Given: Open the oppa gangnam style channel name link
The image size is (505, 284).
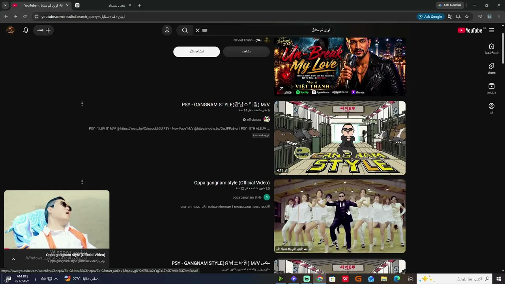Looking at the screenshot, I should pyautogui.click(x=247, y=197).
